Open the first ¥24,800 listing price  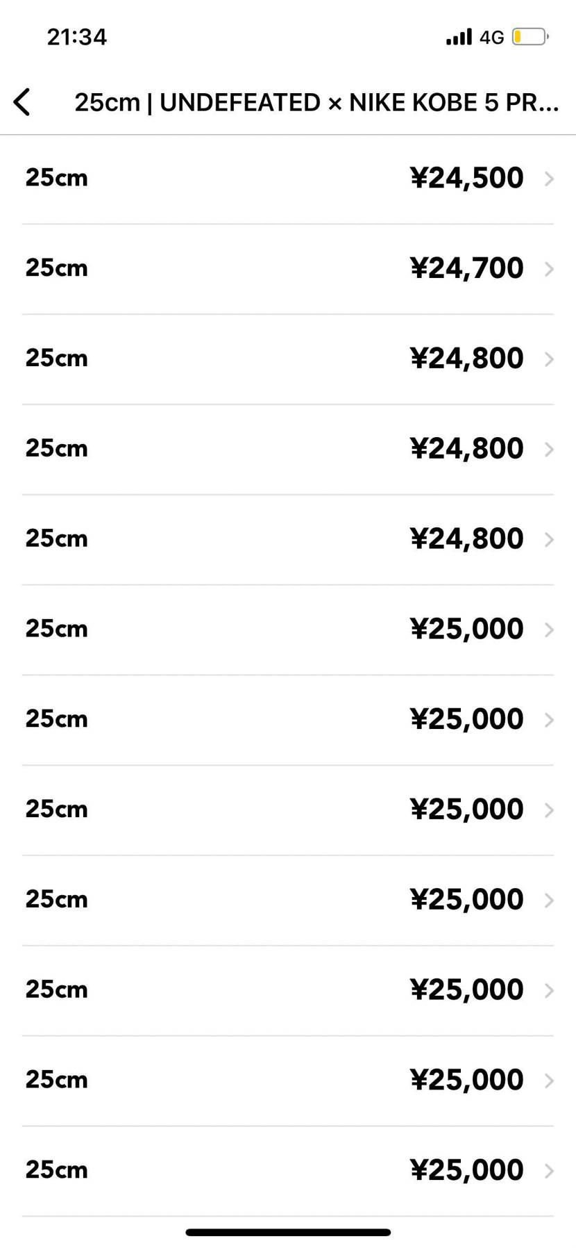[x=466, y=359]
